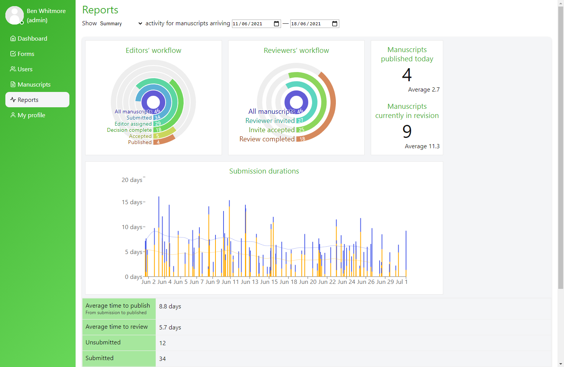Navigate to Users

click(x=37, y=69)
